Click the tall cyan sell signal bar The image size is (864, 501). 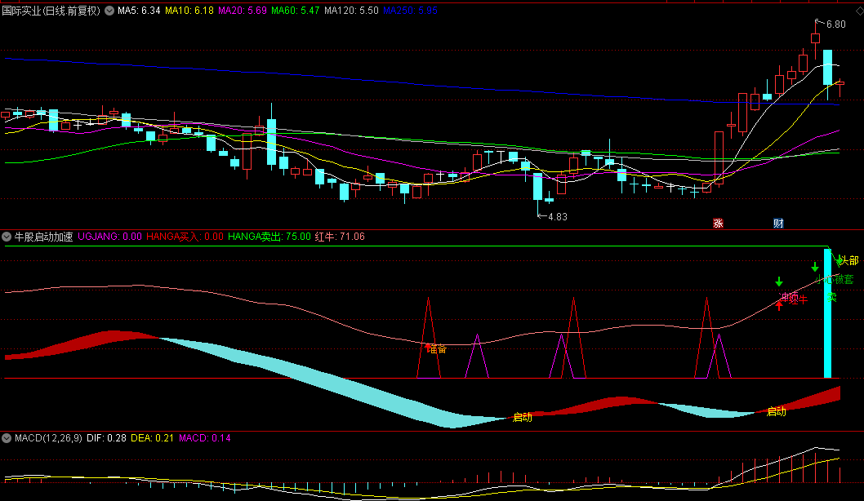tap(827, 313)
